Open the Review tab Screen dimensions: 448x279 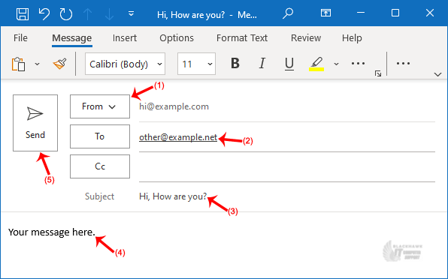coord(306,38)
